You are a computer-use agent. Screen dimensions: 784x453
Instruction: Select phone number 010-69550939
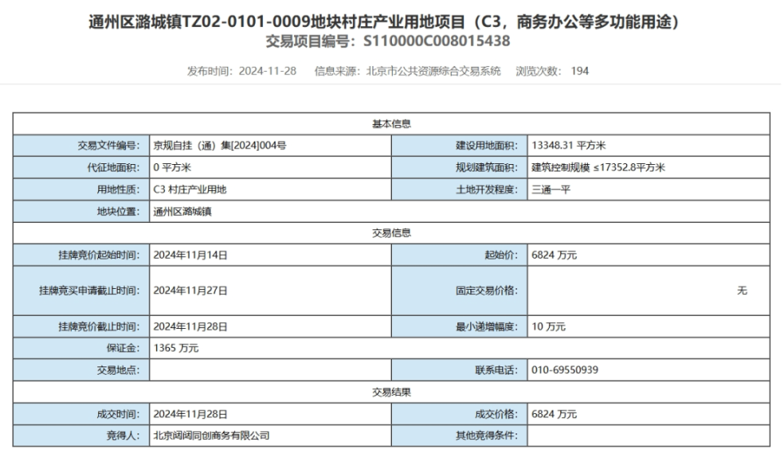pyautogui.click(x=564, y=370)
